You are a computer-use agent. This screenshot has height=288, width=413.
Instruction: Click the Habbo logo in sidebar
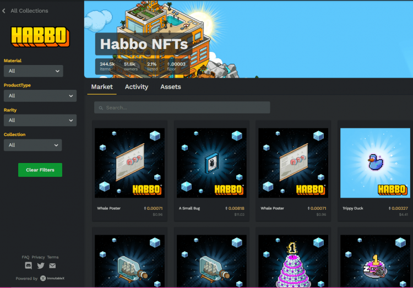[40, 37]
